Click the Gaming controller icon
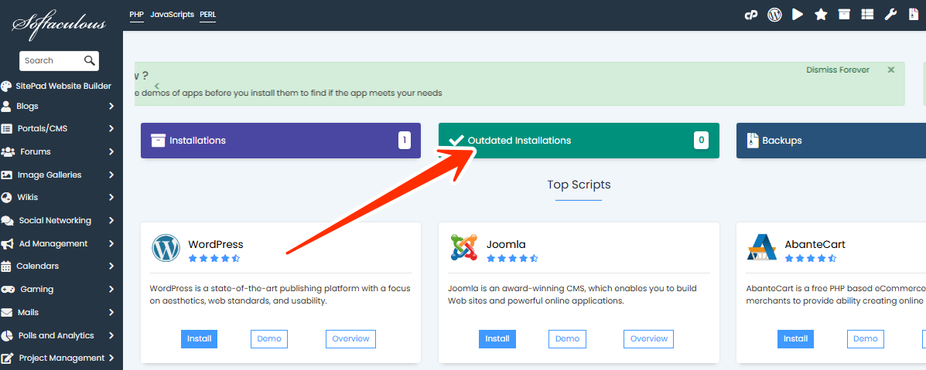Image resolution: width=926 pixels, height=370 pixels. [8, 289]
